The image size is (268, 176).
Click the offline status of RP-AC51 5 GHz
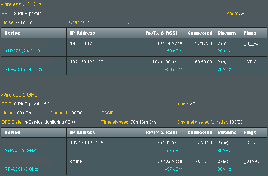click(76, 161)
